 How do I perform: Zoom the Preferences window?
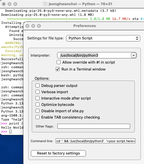click(39, 26)
